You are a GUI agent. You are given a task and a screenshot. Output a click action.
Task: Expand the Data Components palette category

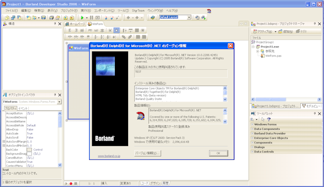[x=252, y=129]
